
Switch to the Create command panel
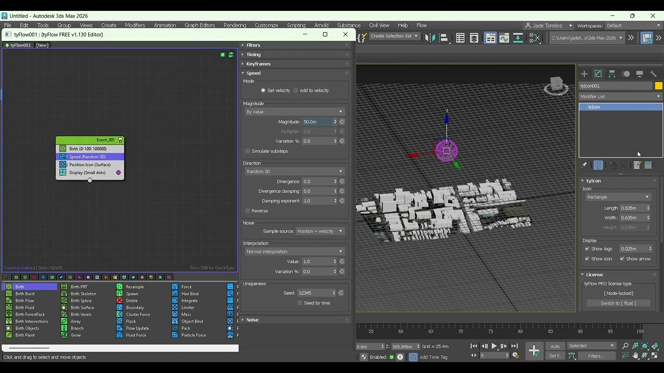[584, 74]
